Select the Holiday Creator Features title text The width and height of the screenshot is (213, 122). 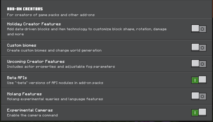click(x=34, y=24)
